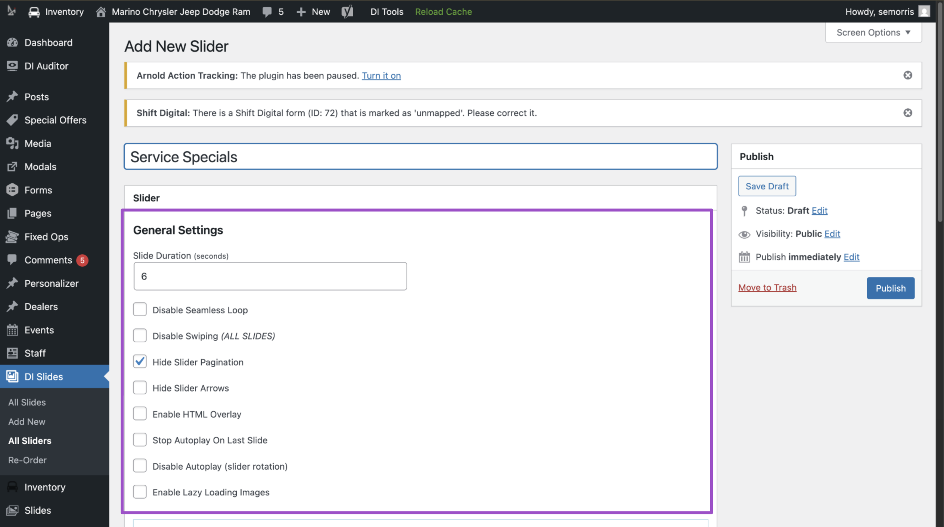Screen dimensions: 944x527
Task: Click the Dealers pin icon
Action: tap(12, 306)
